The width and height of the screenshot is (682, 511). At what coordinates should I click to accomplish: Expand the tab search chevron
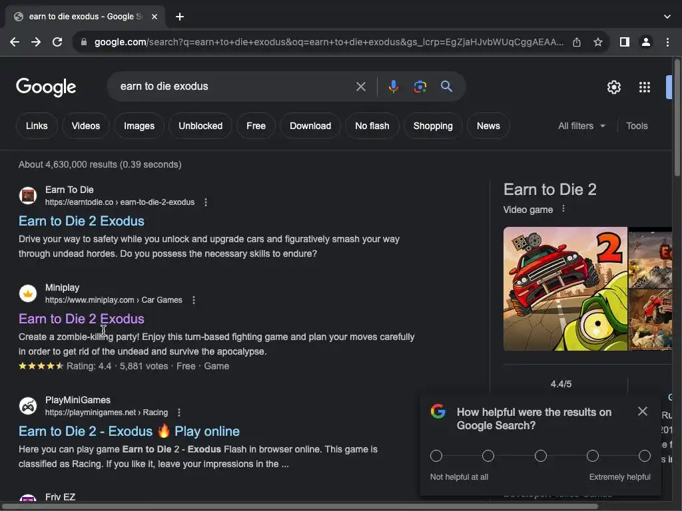[x=667, y=17]
